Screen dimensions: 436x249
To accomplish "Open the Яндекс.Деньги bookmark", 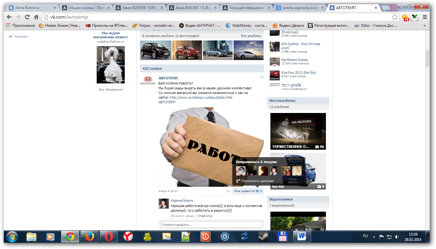I will point(288,26).
